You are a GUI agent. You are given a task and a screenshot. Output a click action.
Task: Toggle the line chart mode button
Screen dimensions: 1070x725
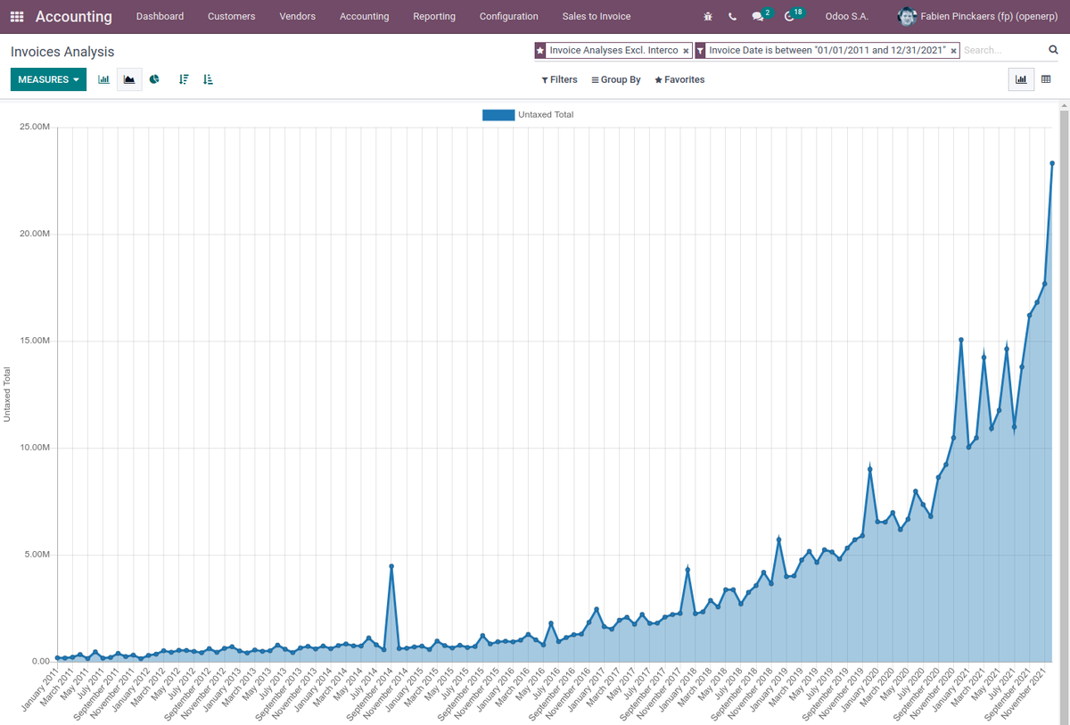[x=129, y=79]
